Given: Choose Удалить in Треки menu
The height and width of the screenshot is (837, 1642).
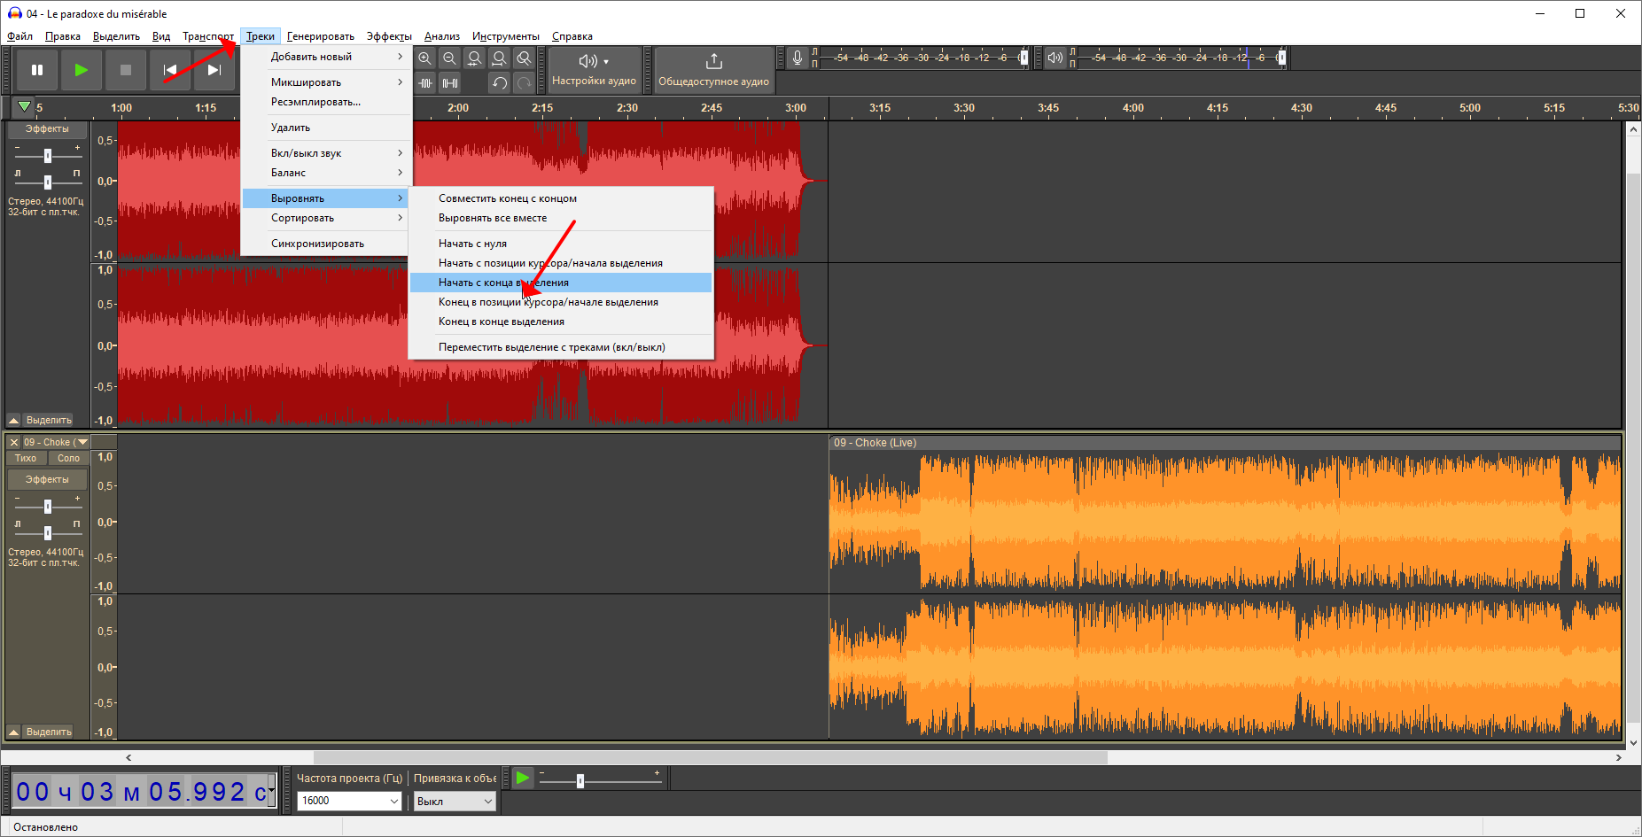Looking at the screenshot, I should click(x=326, y=128).
